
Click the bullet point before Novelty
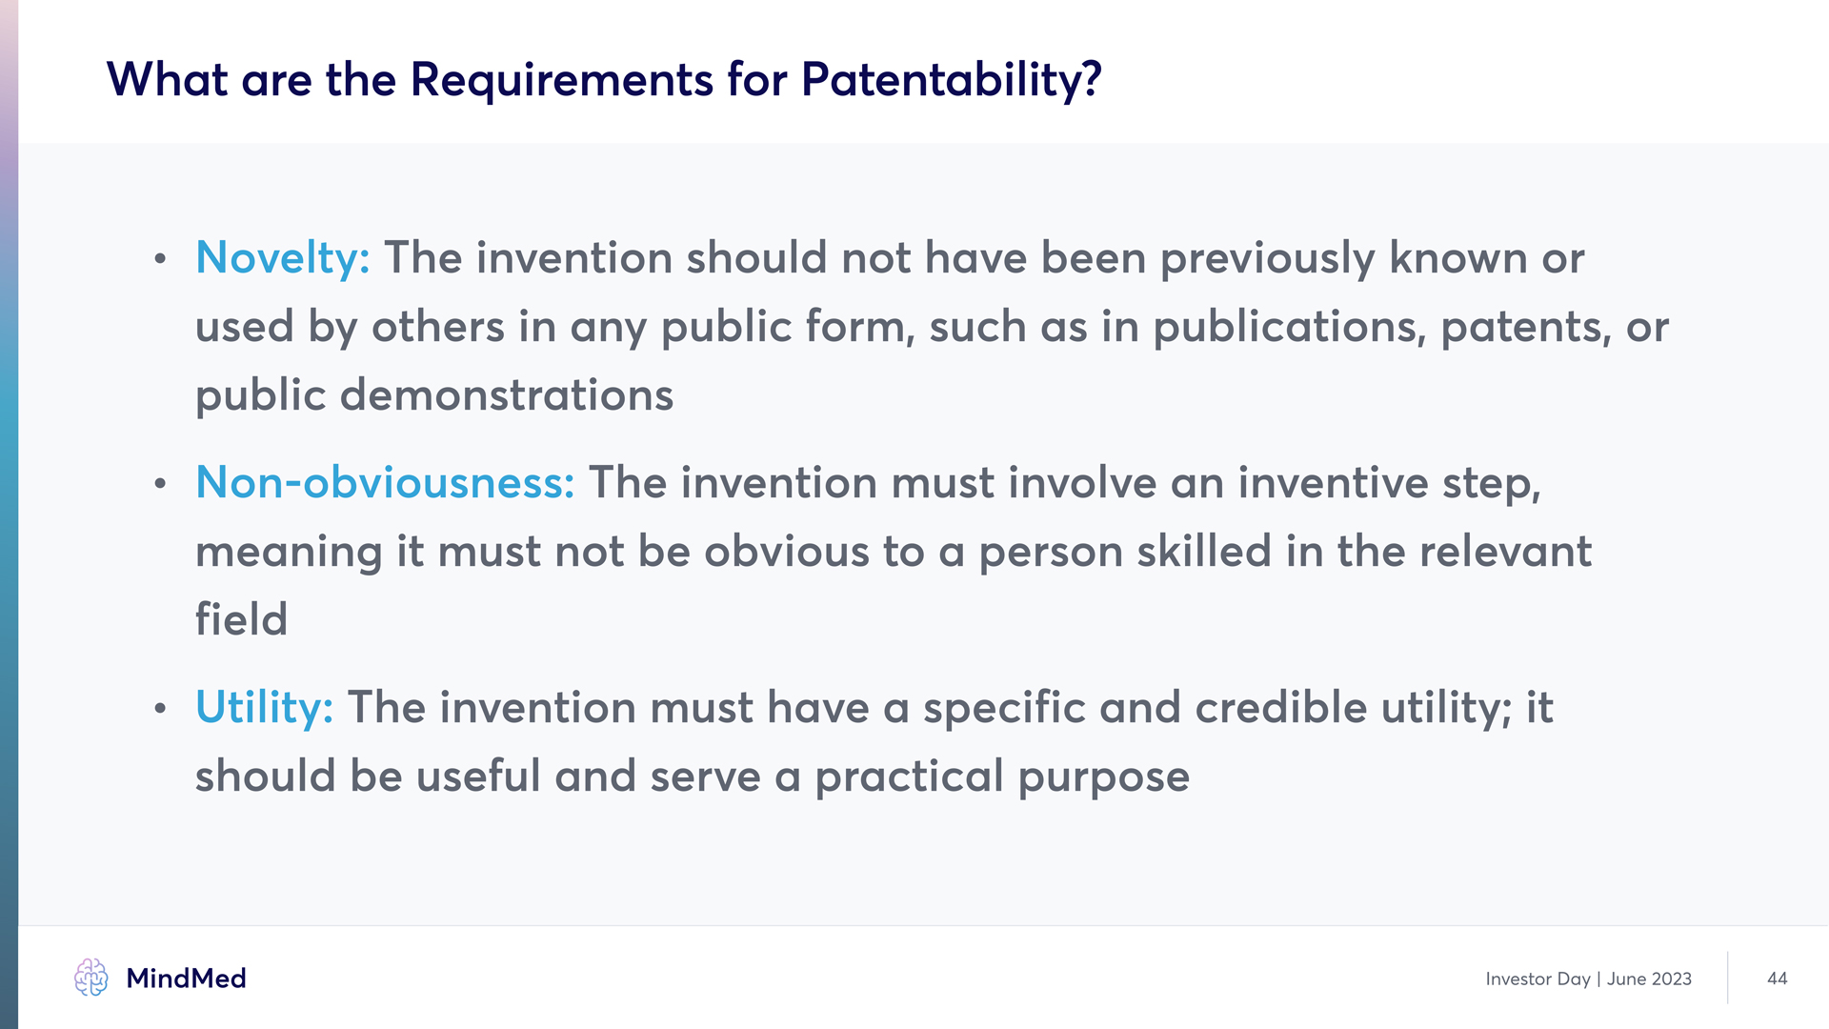(x=160, y=259)
